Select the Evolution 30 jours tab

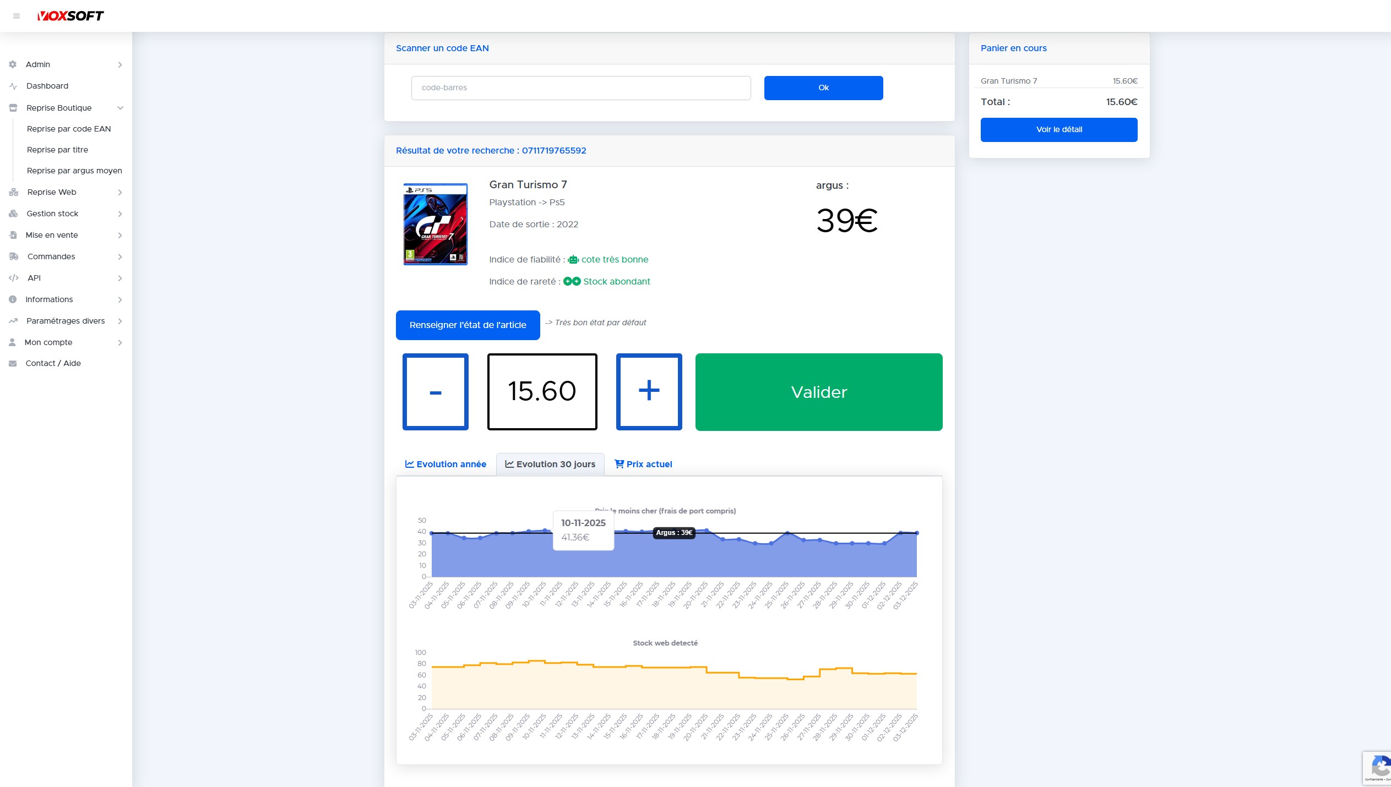(x=550, y=464)
